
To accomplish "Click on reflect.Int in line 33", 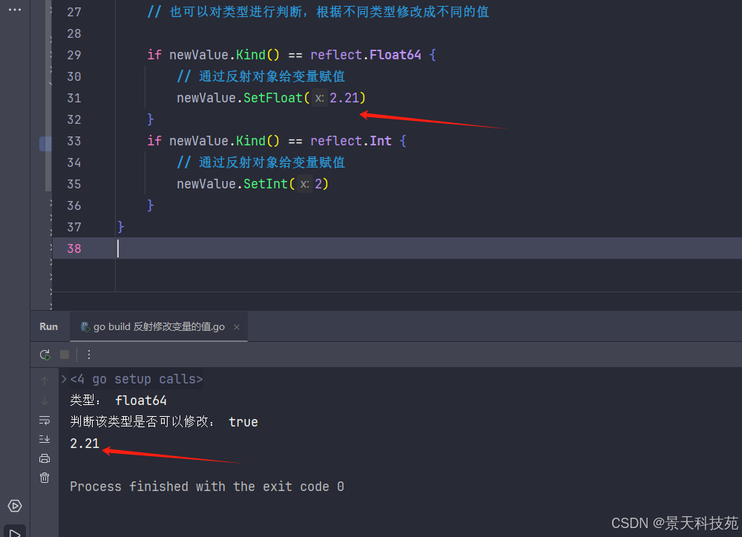I will click(351, 141).
